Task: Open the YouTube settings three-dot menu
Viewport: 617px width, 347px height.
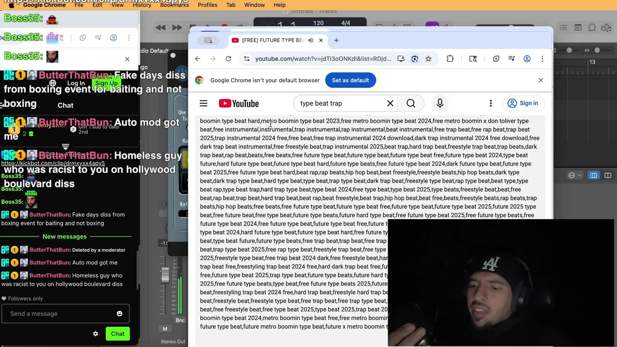Action: pyautogui.click(x=491, y=103)
